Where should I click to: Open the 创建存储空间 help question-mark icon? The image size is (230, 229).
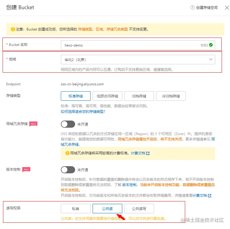click(192, 7)
